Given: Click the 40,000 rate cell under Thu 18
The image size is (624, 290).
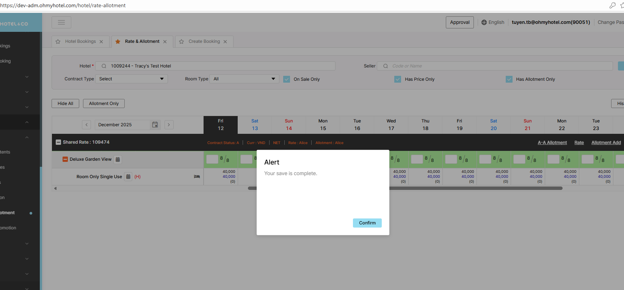Looking at the screenshot, I should click(425, 177).
